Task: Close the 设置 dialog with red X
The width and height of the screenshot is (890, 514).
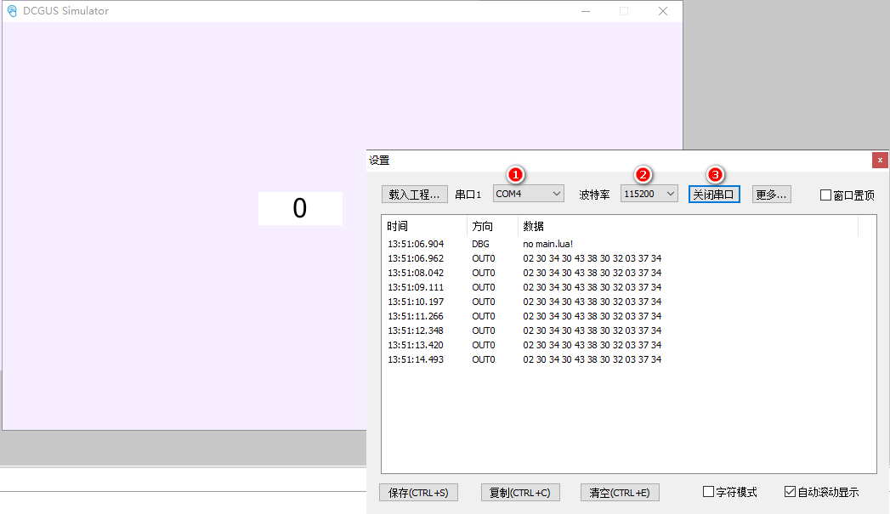Action: pyautogui.click(x=880, y=160)
